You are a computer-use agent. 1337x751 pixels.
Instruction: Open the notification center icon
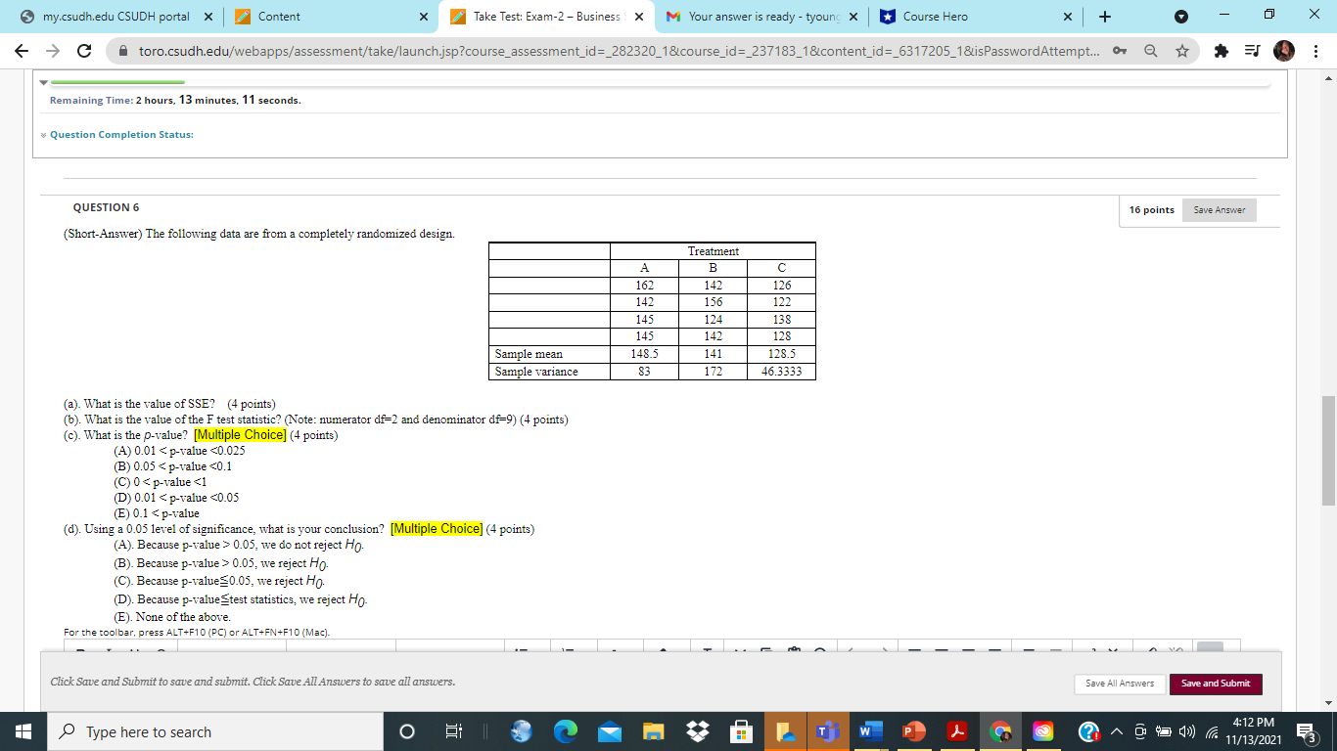point(1308,731)
